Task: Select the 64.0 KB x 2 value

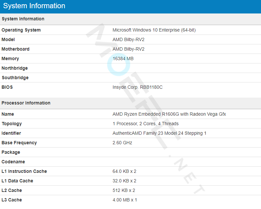Action: (124, 171)
